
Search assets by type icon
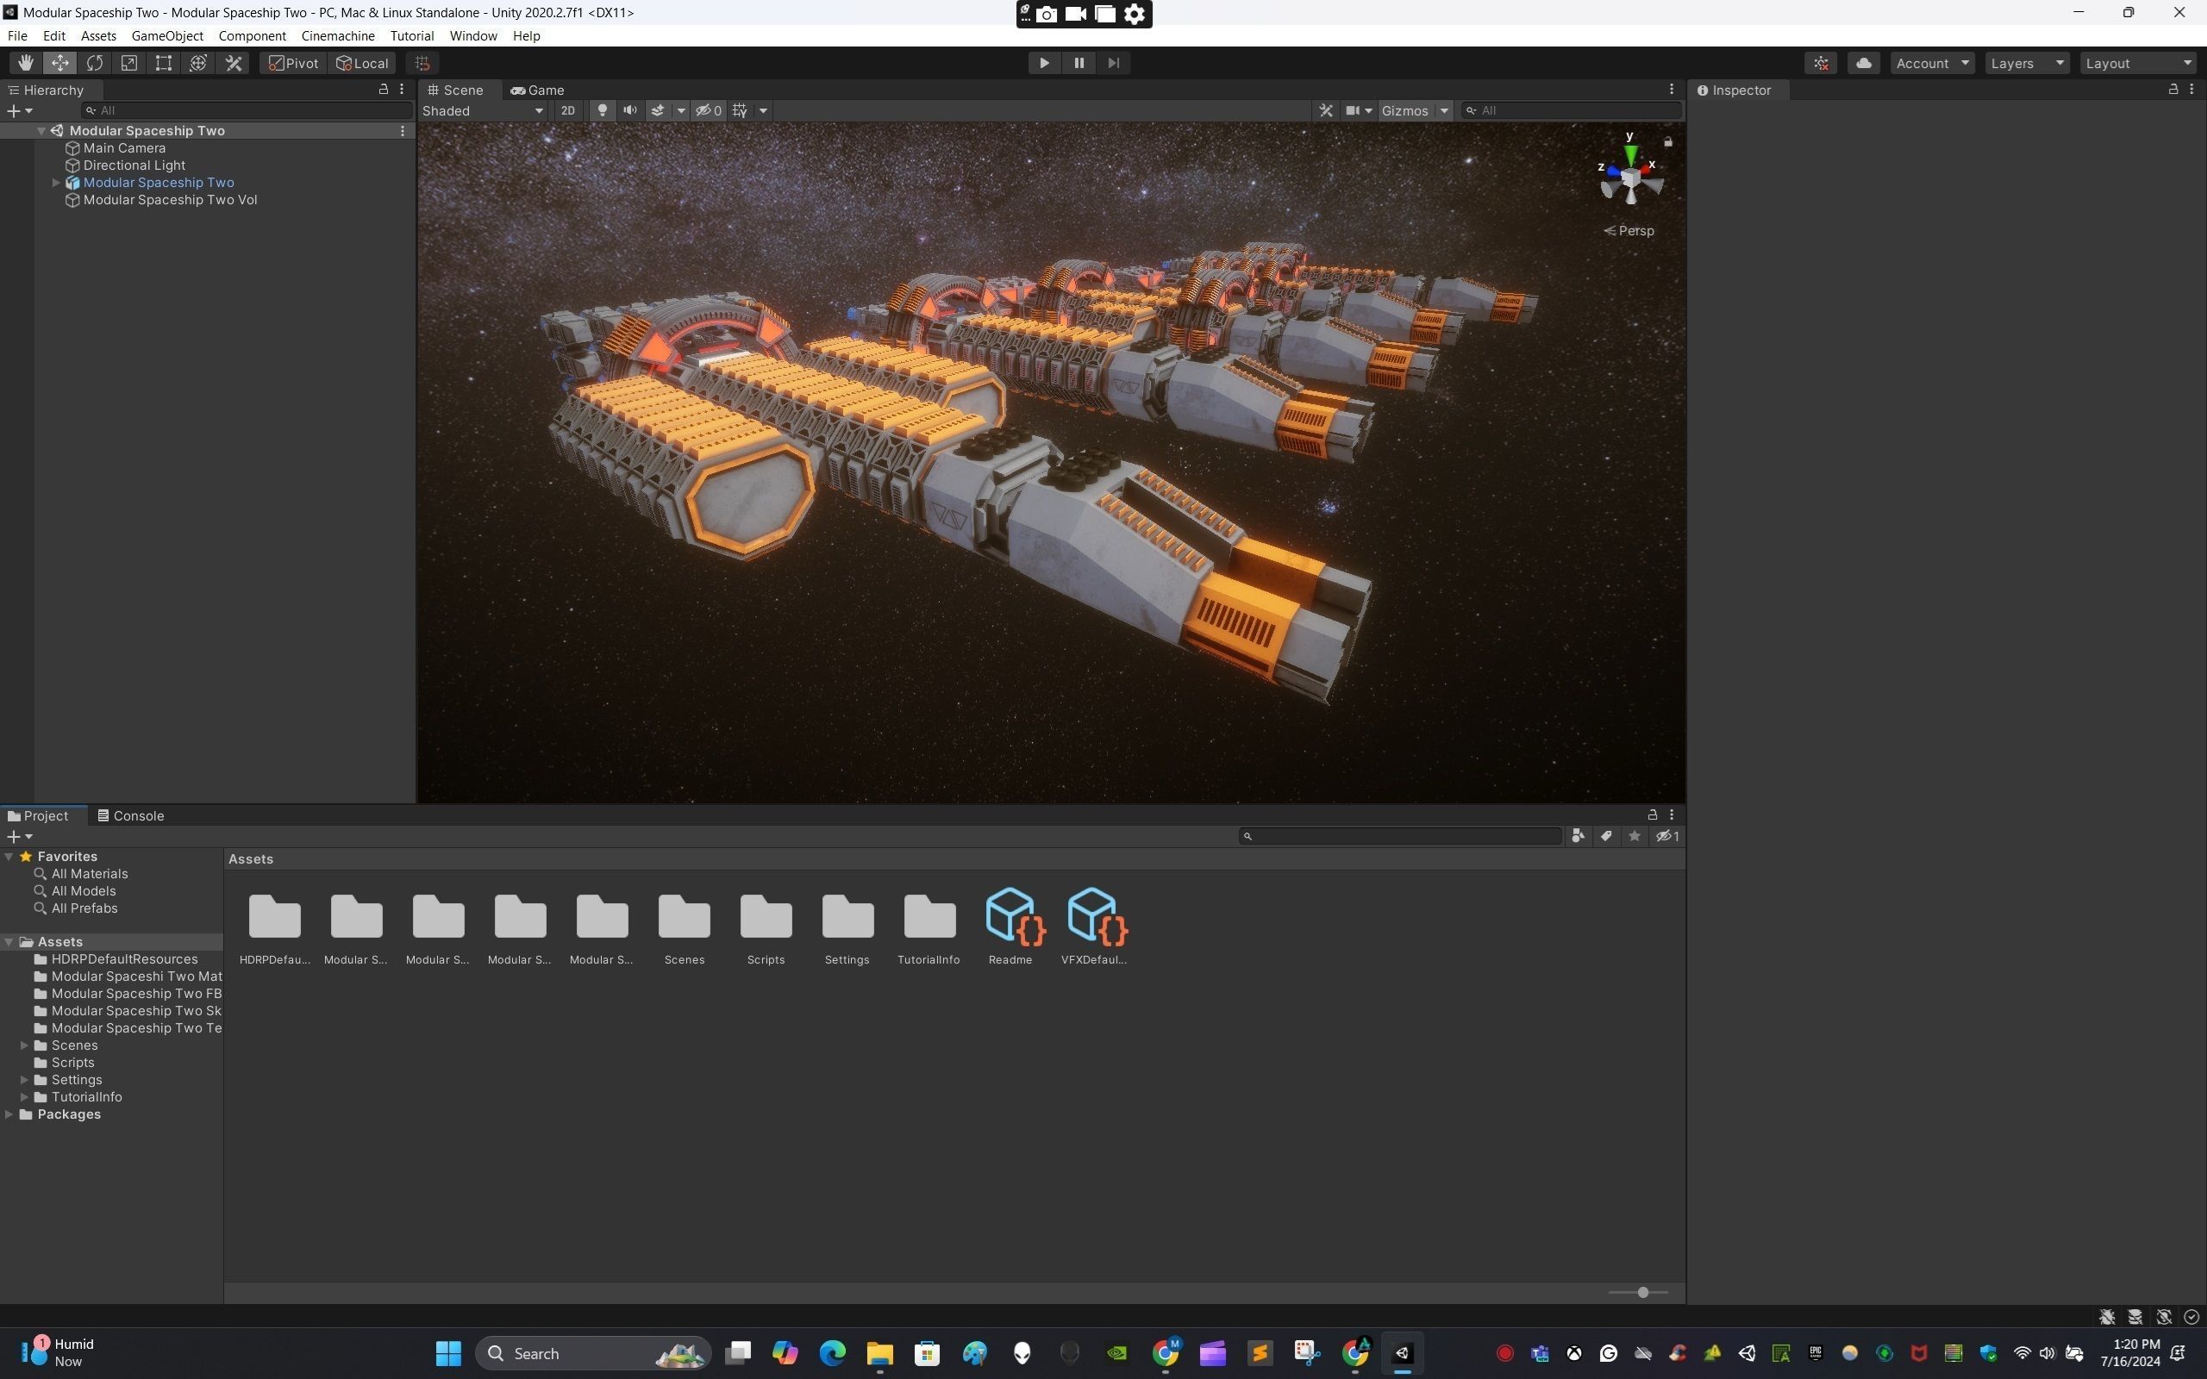[x=1578, y=836]
